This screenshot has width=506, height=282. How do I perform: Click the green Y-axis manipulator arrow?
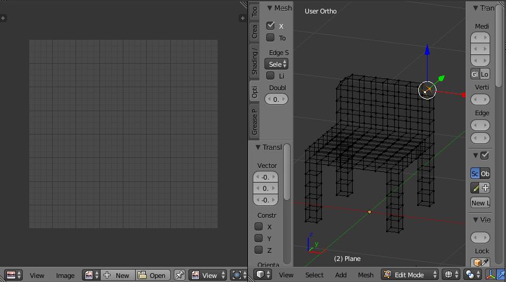(441, 78)
